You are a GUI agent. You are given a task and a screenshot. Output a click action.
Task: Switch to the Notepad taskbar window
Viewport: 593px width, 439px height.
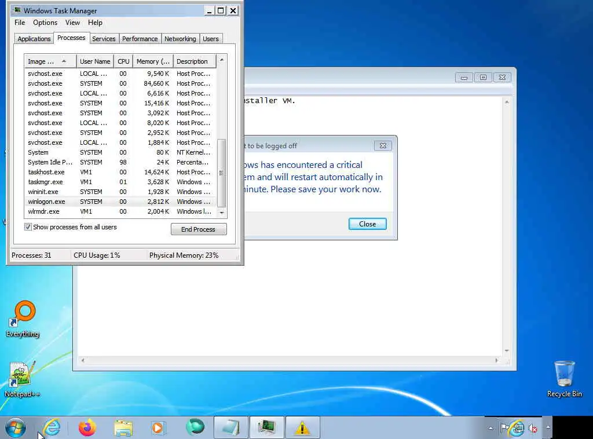(x=230, y=427)
